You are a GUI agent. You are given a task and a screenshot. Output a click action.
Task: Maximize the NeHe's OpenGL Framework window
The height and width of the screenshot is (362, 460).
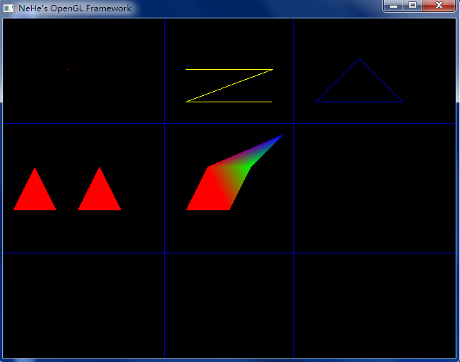pos(413,6)
